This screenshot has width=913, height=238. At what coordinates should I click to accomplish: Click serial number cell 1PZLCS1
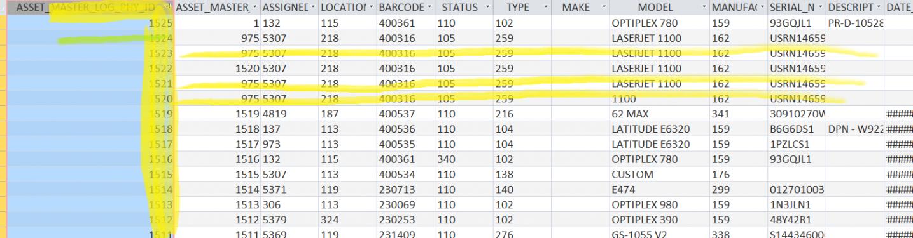click(x=797, y=143)
